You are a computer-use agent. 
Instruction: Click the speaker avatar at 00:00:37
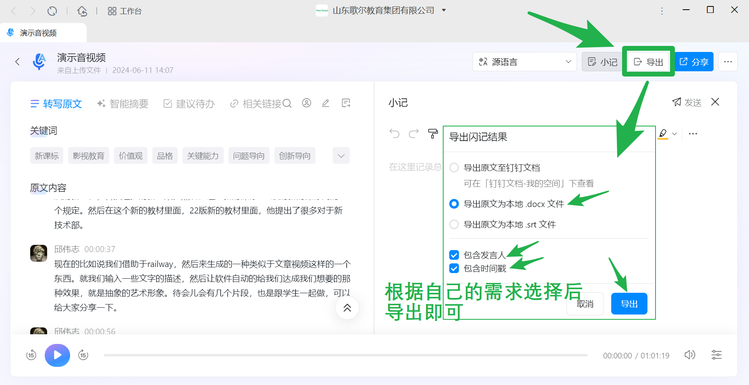[39, 253]
